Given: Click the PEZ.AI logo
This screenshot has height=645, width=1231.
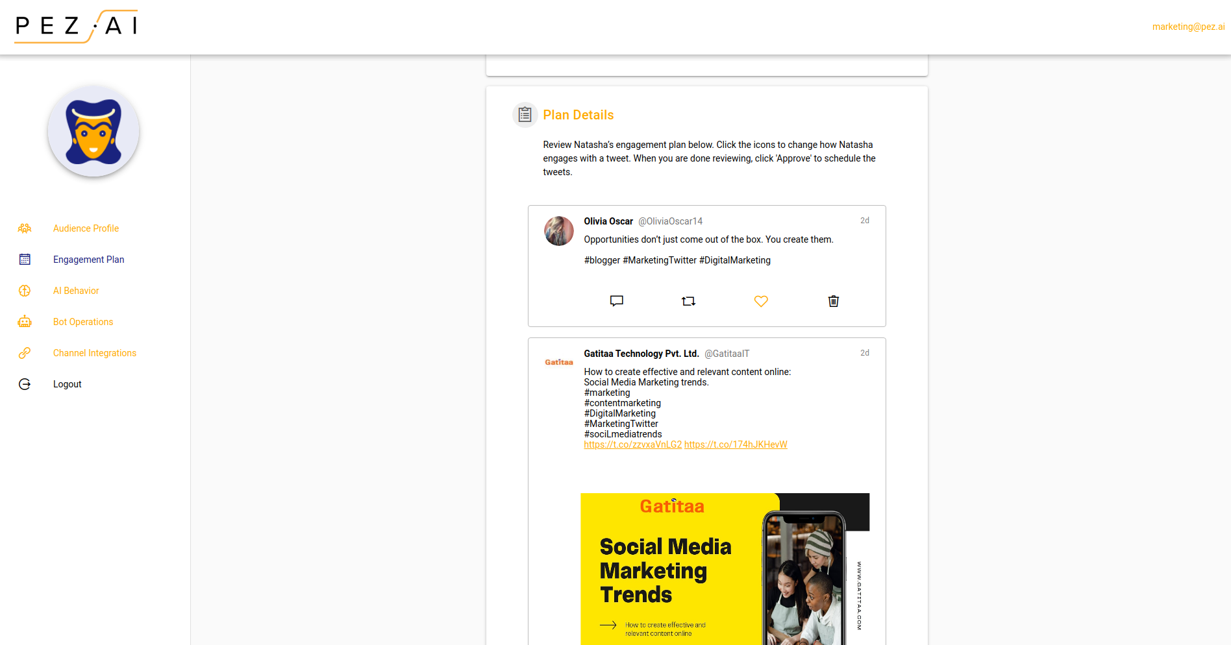Looking at the screenshot, I should (77, 27).
